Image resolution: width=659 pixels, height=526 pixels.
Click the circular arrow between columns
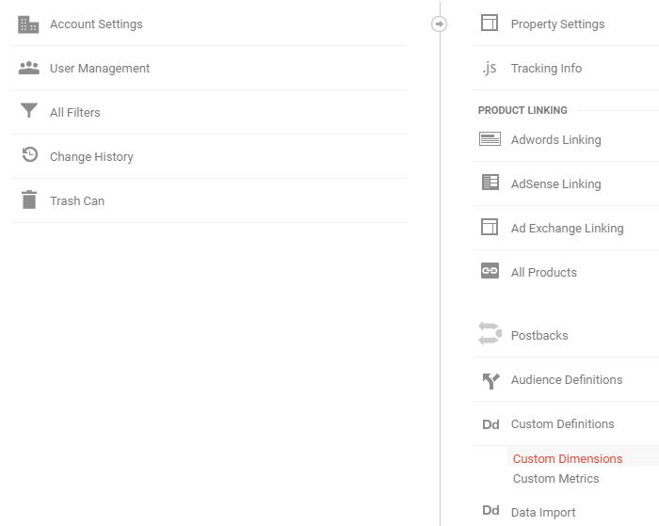coord(440,24)
